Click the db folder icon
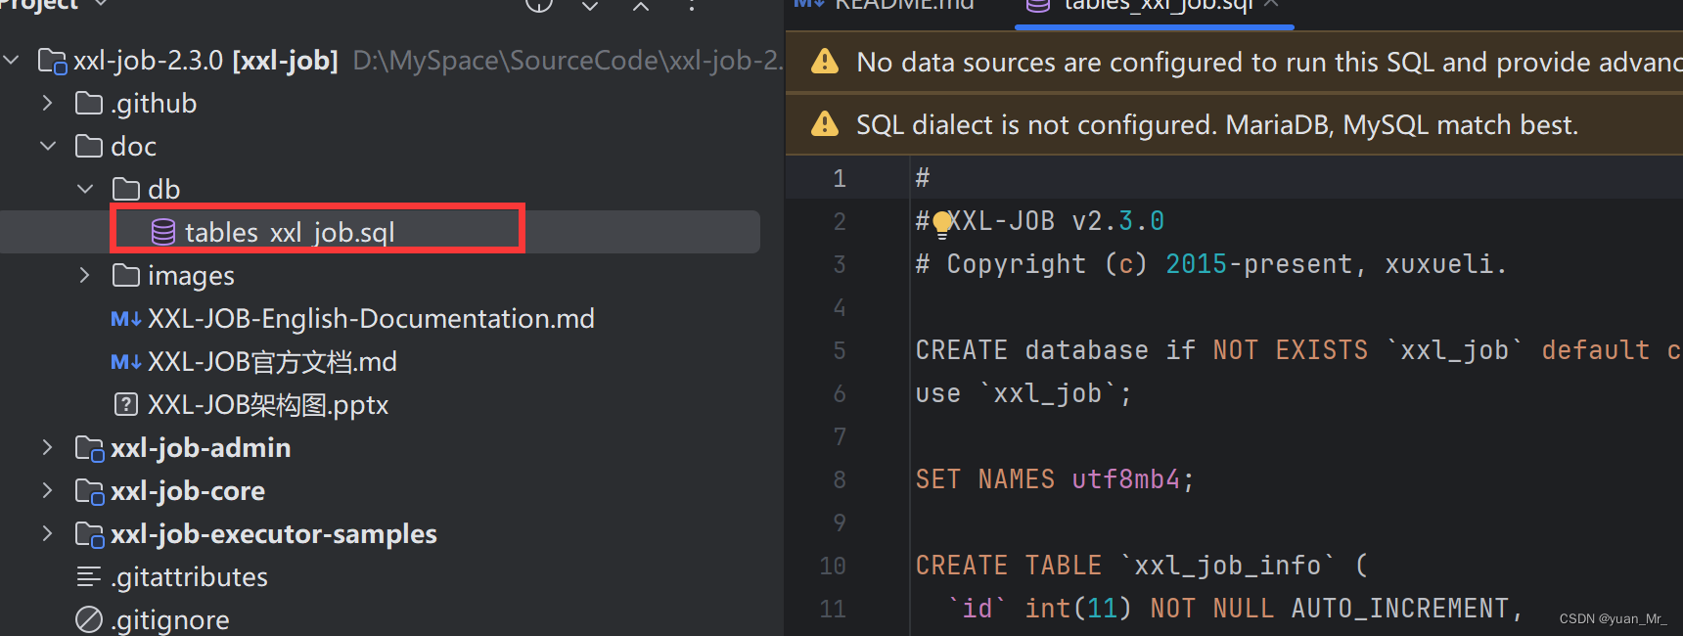1683x636 pixels. pos(126,190)
